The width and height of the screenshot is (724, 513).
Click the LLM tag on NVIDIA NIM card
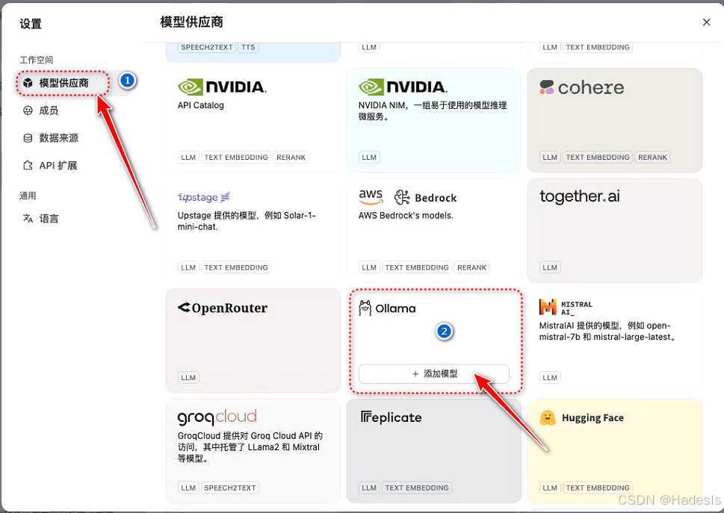tap(369, 158)
